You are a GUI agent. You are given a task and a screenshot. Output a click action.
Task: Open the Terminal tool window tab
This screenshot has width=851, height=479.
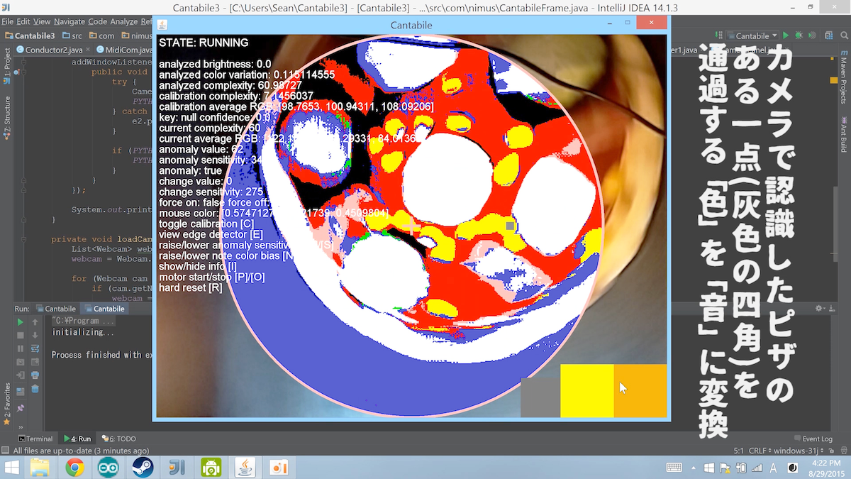pyautogui.click(x=35, y=439)
